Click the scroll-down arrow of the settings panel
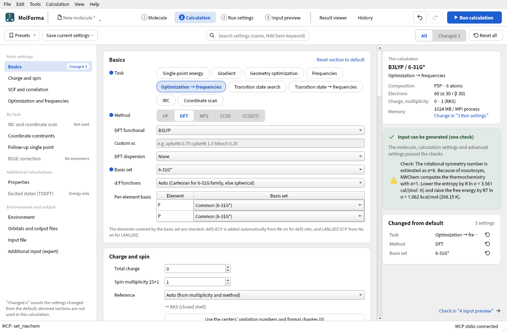This screenshot has height=331, width=507. [380, 318]
